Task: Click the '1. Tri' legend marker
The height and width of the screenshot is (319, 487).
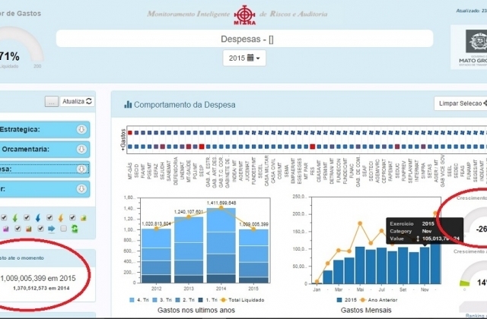Action: tap(201, 300)
